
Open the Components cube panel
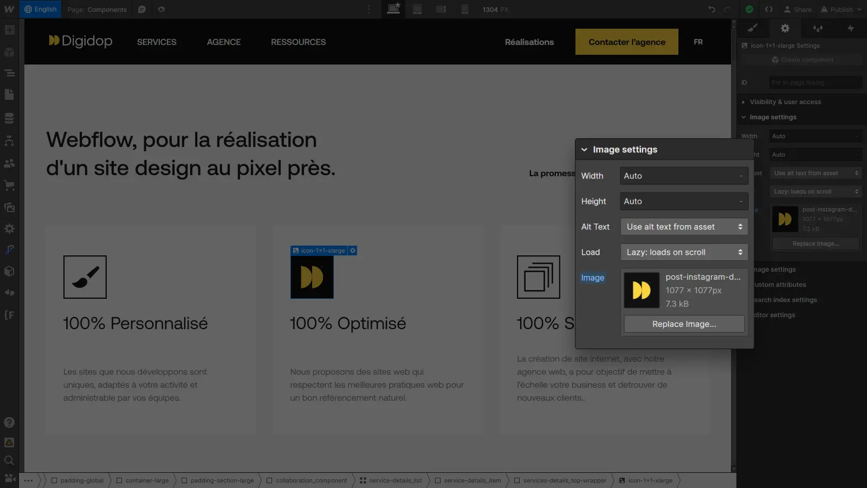coord(9,52)
